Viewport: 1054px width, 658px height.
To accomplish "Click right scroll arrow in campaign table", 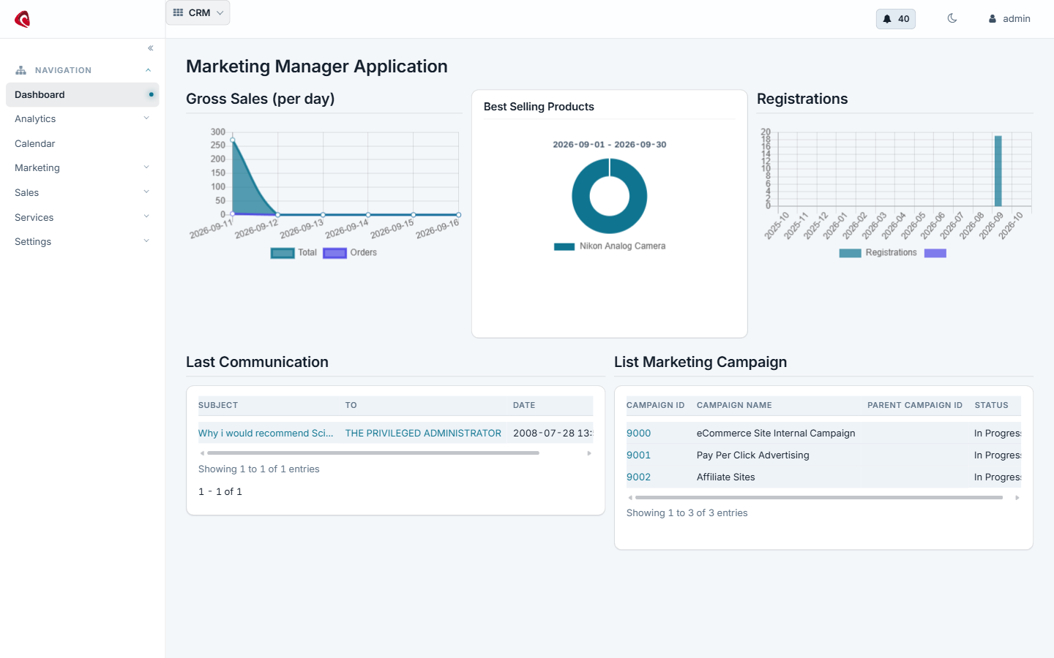I will tap(1017, 498).
